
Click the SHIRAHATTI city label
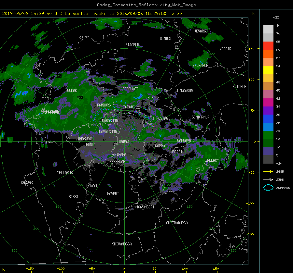point(122,155)
